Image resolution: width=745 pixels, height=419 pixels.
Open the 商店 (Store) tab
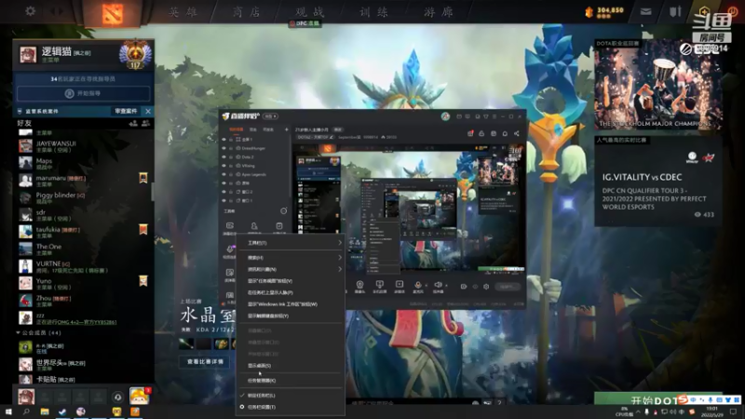[x=246, y=12]
